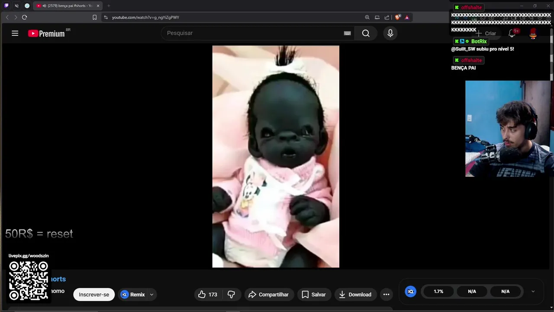
Task: Open the Criar create menu
Action: click(486, 33)
